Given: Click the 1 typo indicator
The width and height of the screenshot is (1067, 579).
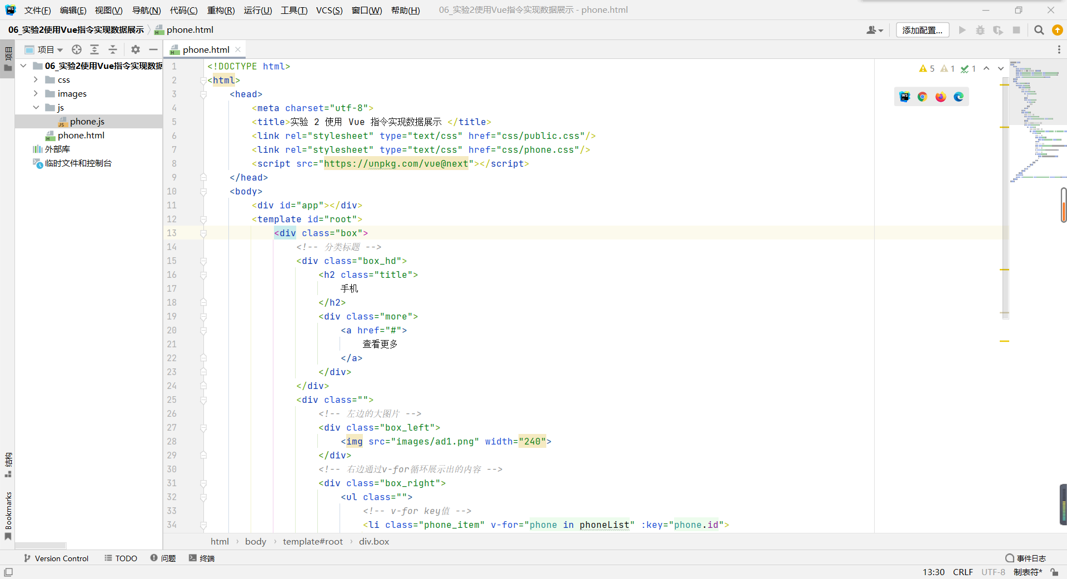Looking at the screenshot, I should pyautogui.click(x=969, y=68).
